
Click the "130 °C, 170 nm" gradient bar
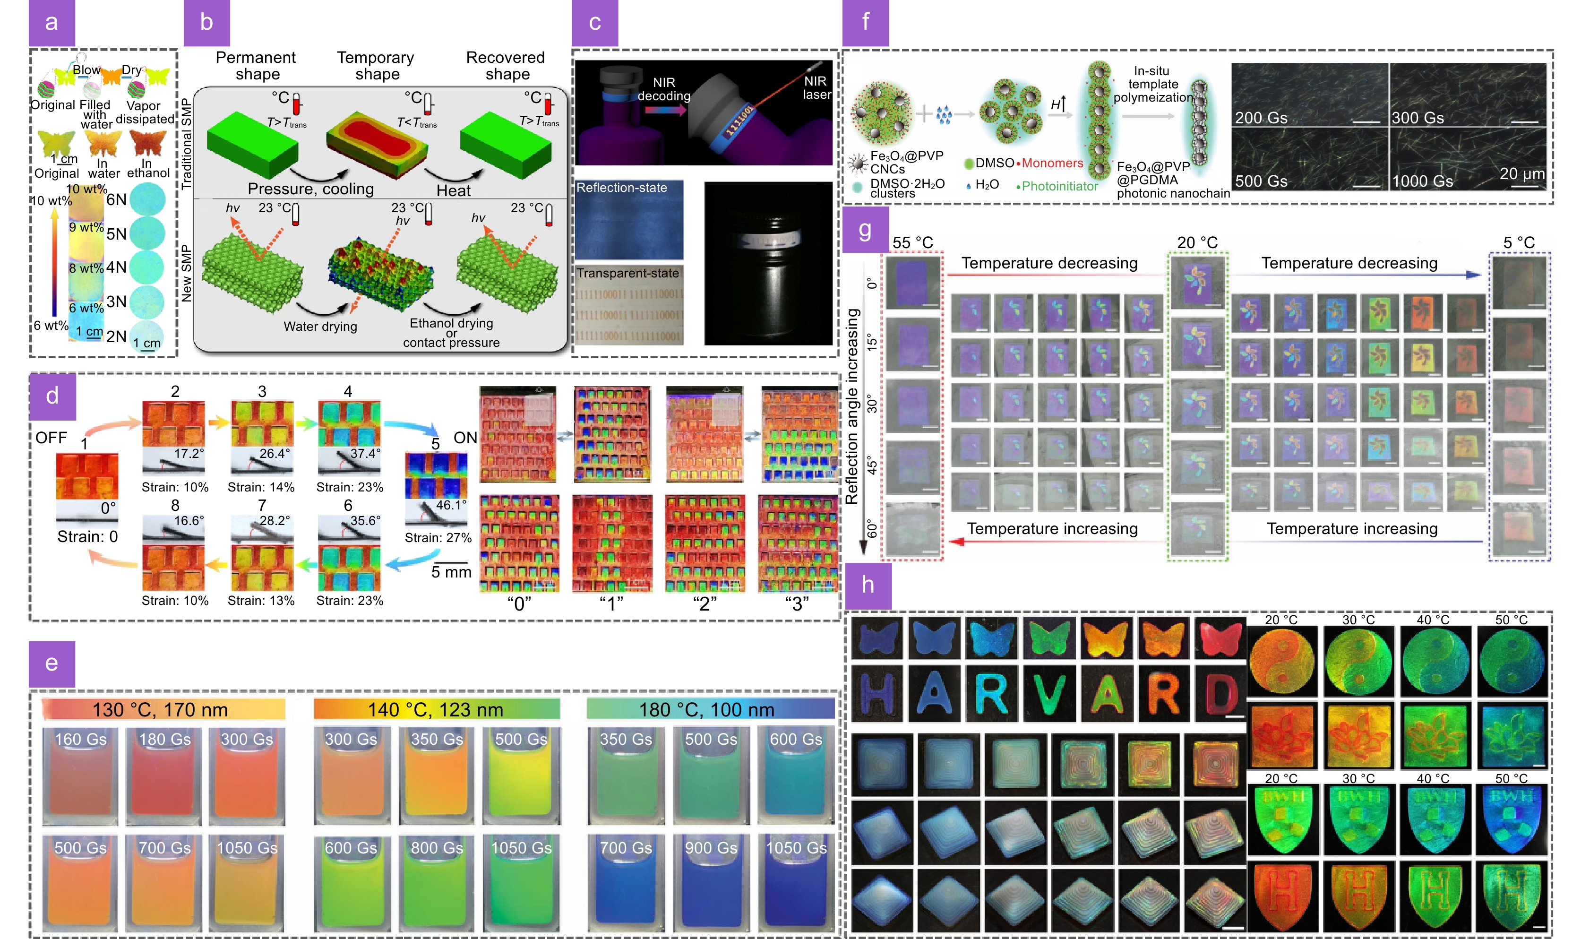[163, 709]
